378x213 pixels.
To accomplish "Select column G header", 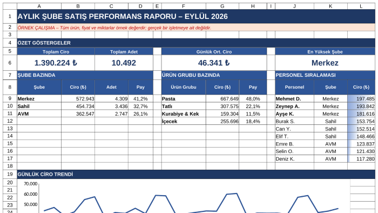I will pyautogui.click(x=222, y=6).
